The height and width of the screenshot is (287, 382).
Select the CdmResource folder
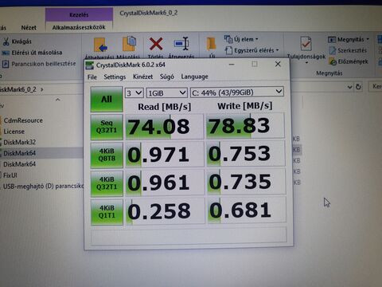pos(23,120)
